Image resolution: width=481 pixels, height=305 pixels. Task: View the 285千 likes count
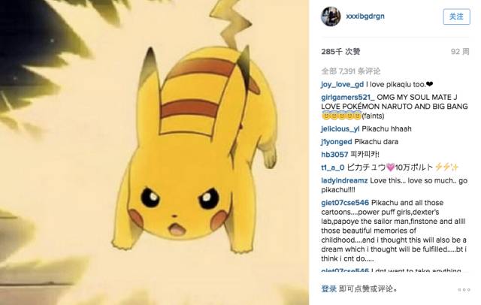point(340,52)
